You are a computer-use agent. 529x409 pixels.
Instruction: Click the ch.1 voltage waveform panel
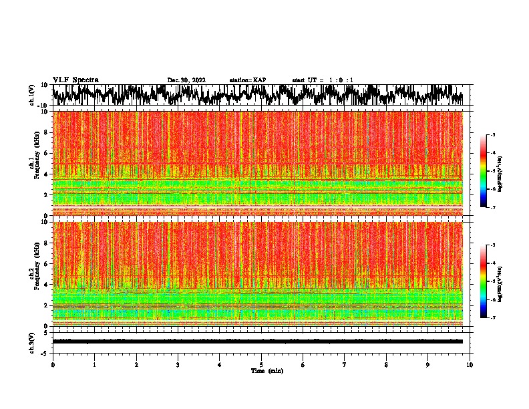pyautogui.click(x=261, y=95)
